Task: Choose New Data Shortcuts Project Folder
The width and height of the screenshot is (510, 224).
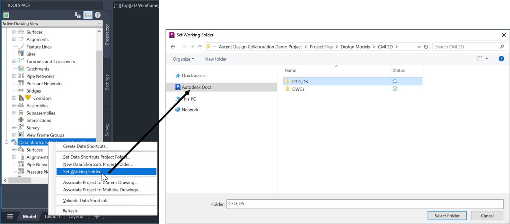Action: [x=106, y=164]
